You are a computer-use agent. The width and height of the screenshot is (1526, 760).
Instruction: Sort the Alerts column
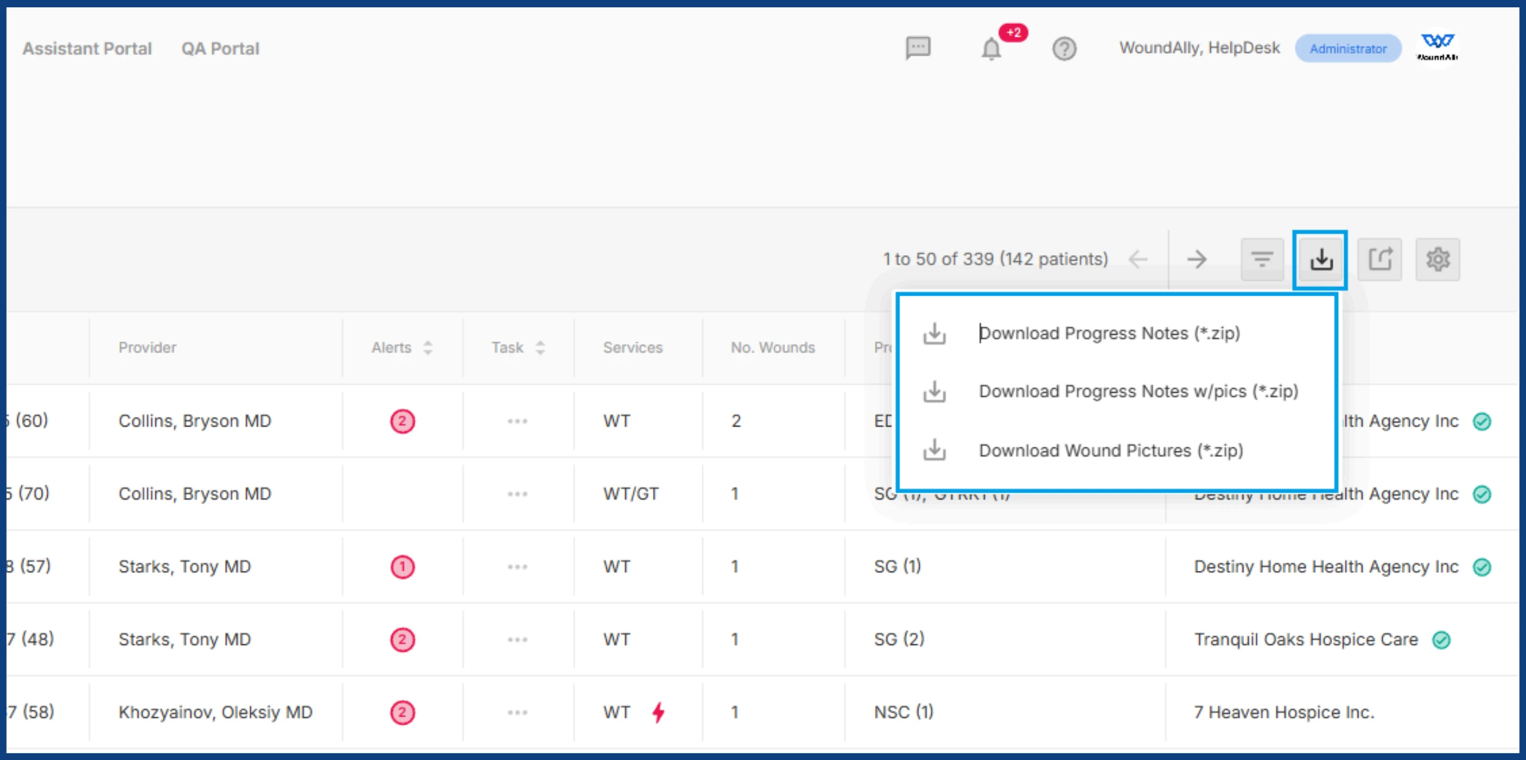coord(428,348)
